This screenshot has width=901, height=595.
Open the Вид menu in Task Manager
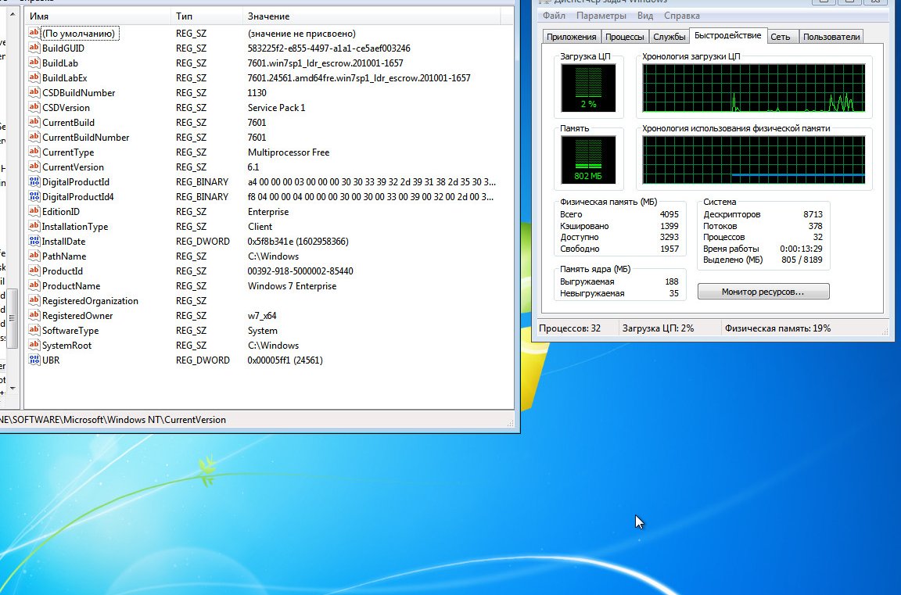tap(644, 16)
